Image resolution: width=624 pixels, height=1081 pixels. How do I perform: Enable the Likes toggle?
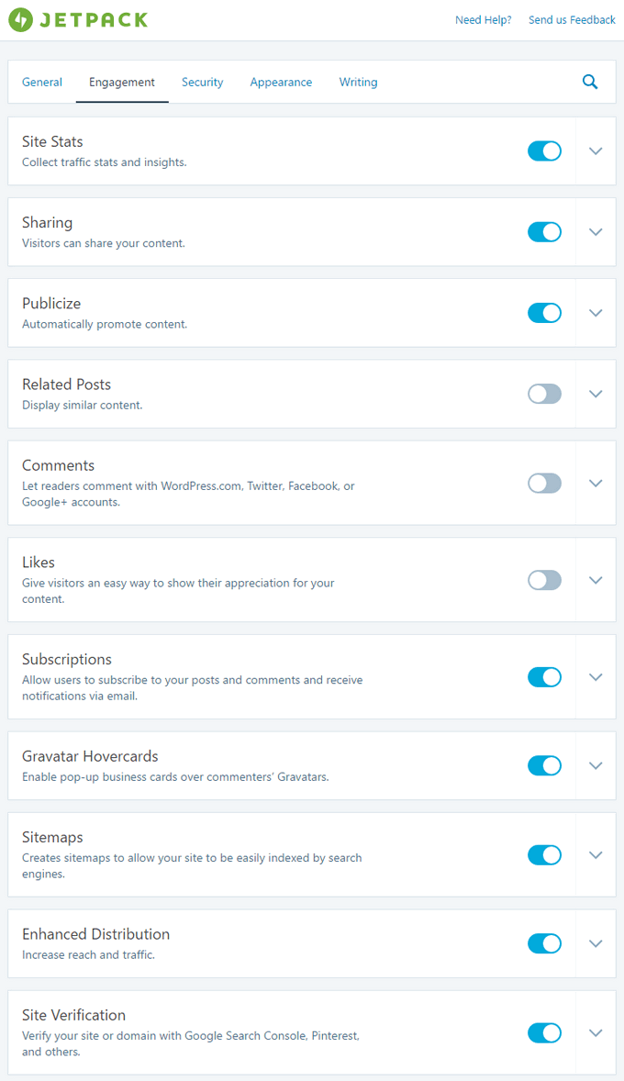(545, 580)
